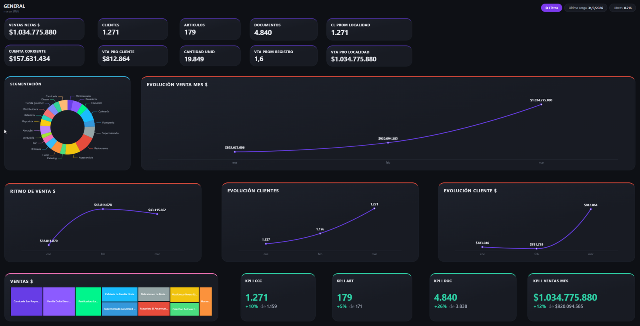This screenshot has width=640, height=326.
Task: Click the Mayorista El Amanecer red tile
Action: 154,309
